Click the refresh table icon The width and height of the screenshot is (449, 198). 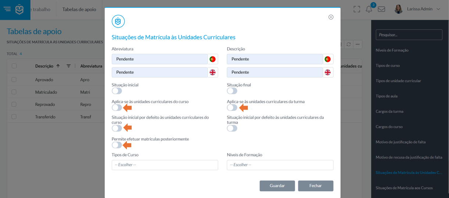pyautogui.click(x=349, y=44)
